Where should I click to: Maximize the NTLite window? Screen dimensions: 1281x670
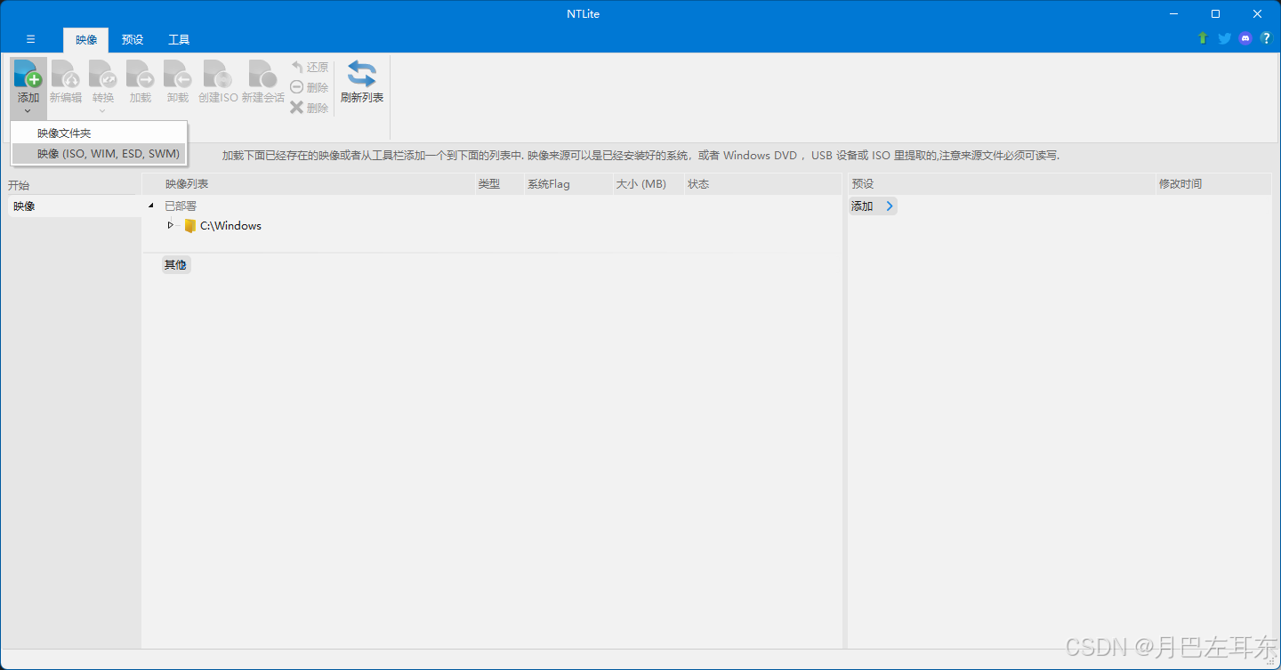(x=1215, y=13)
